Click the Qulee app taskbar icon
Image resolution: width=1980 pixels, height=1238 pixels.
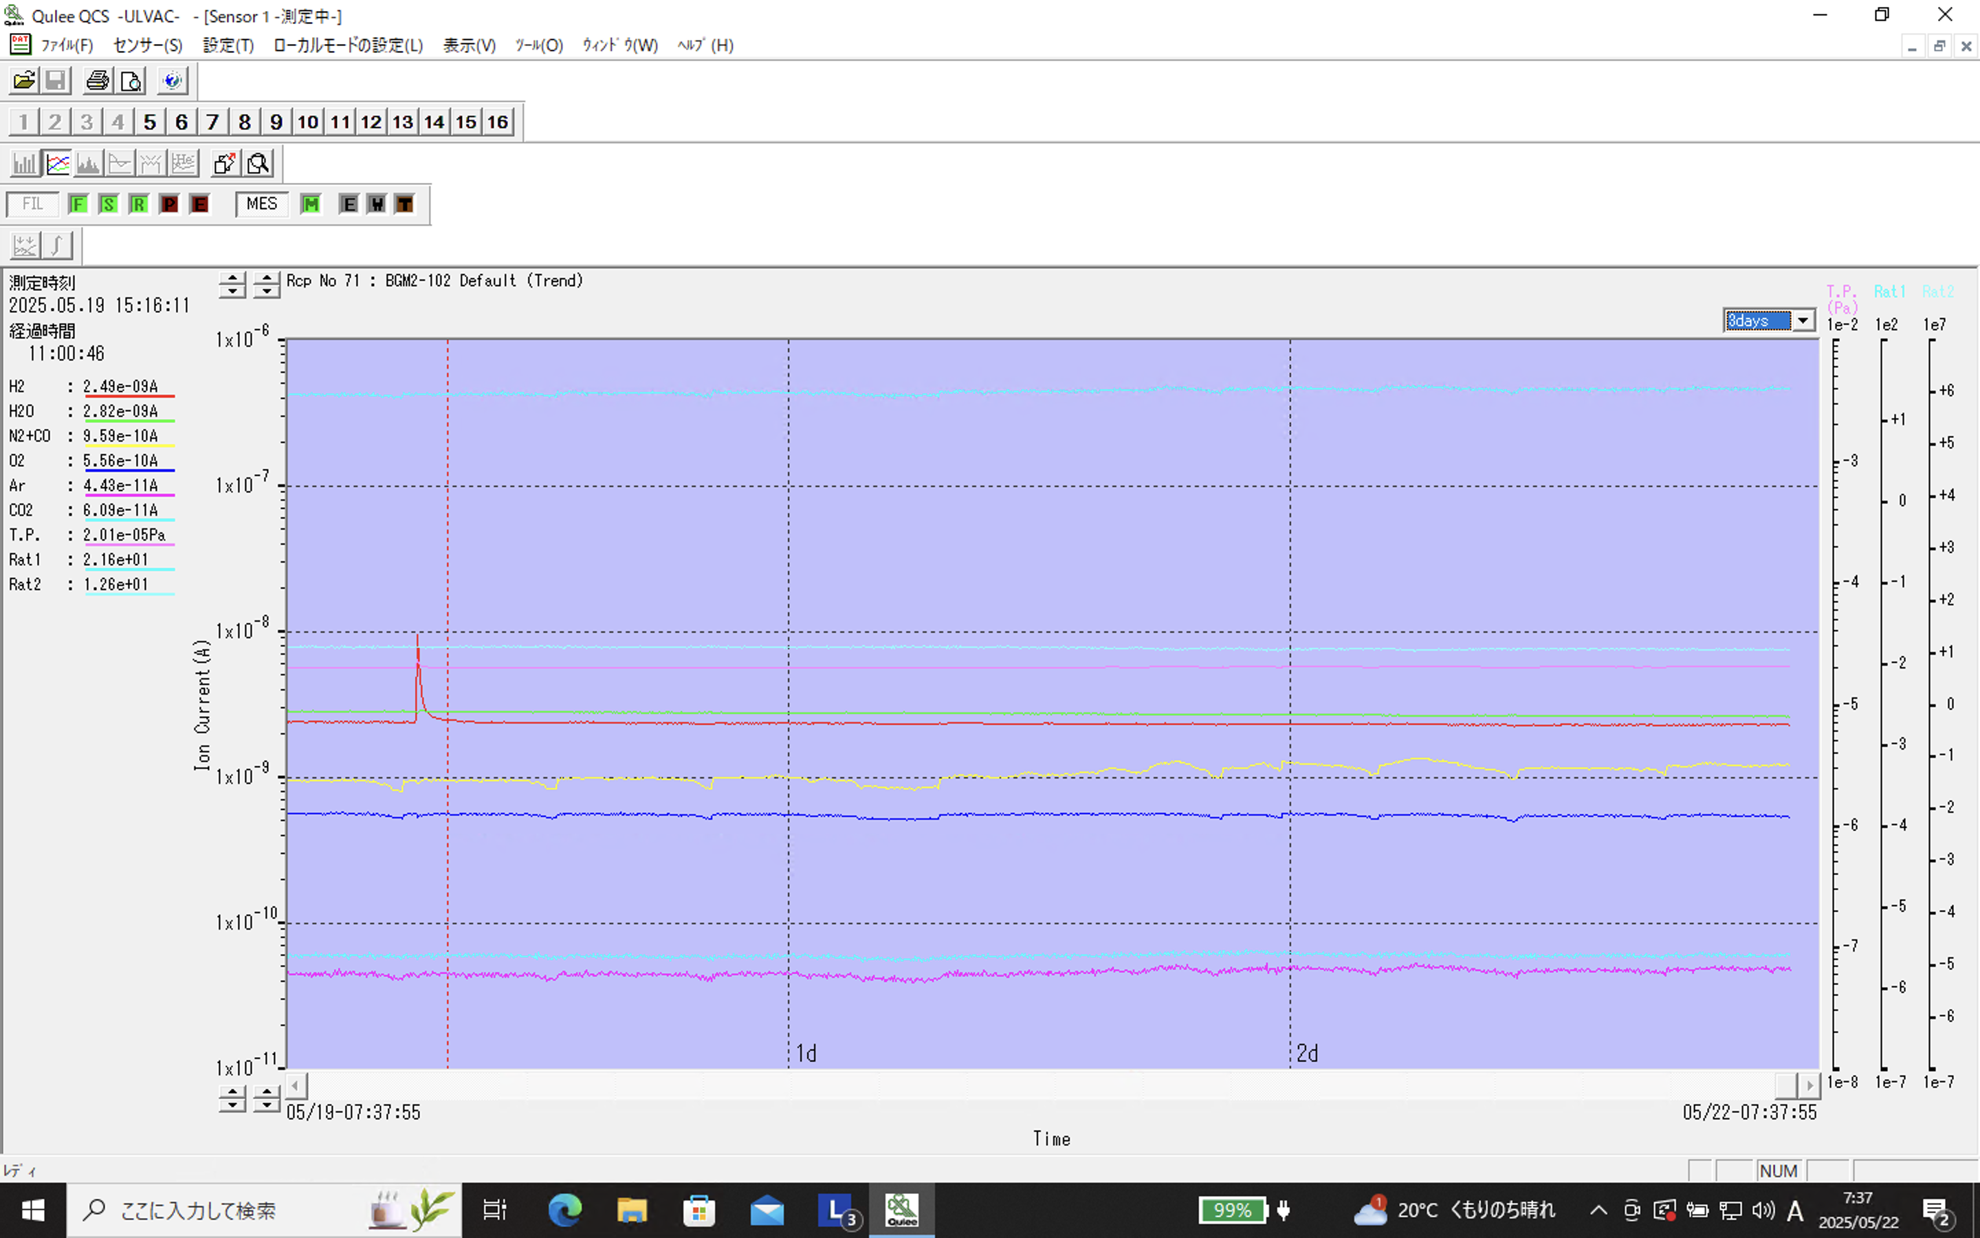(x=901, y=1209)
